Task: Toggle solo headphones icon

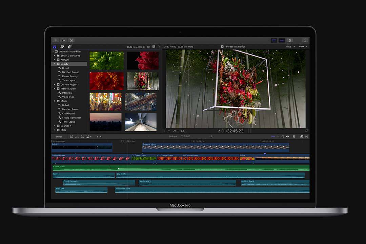Action: click(283, 136)
